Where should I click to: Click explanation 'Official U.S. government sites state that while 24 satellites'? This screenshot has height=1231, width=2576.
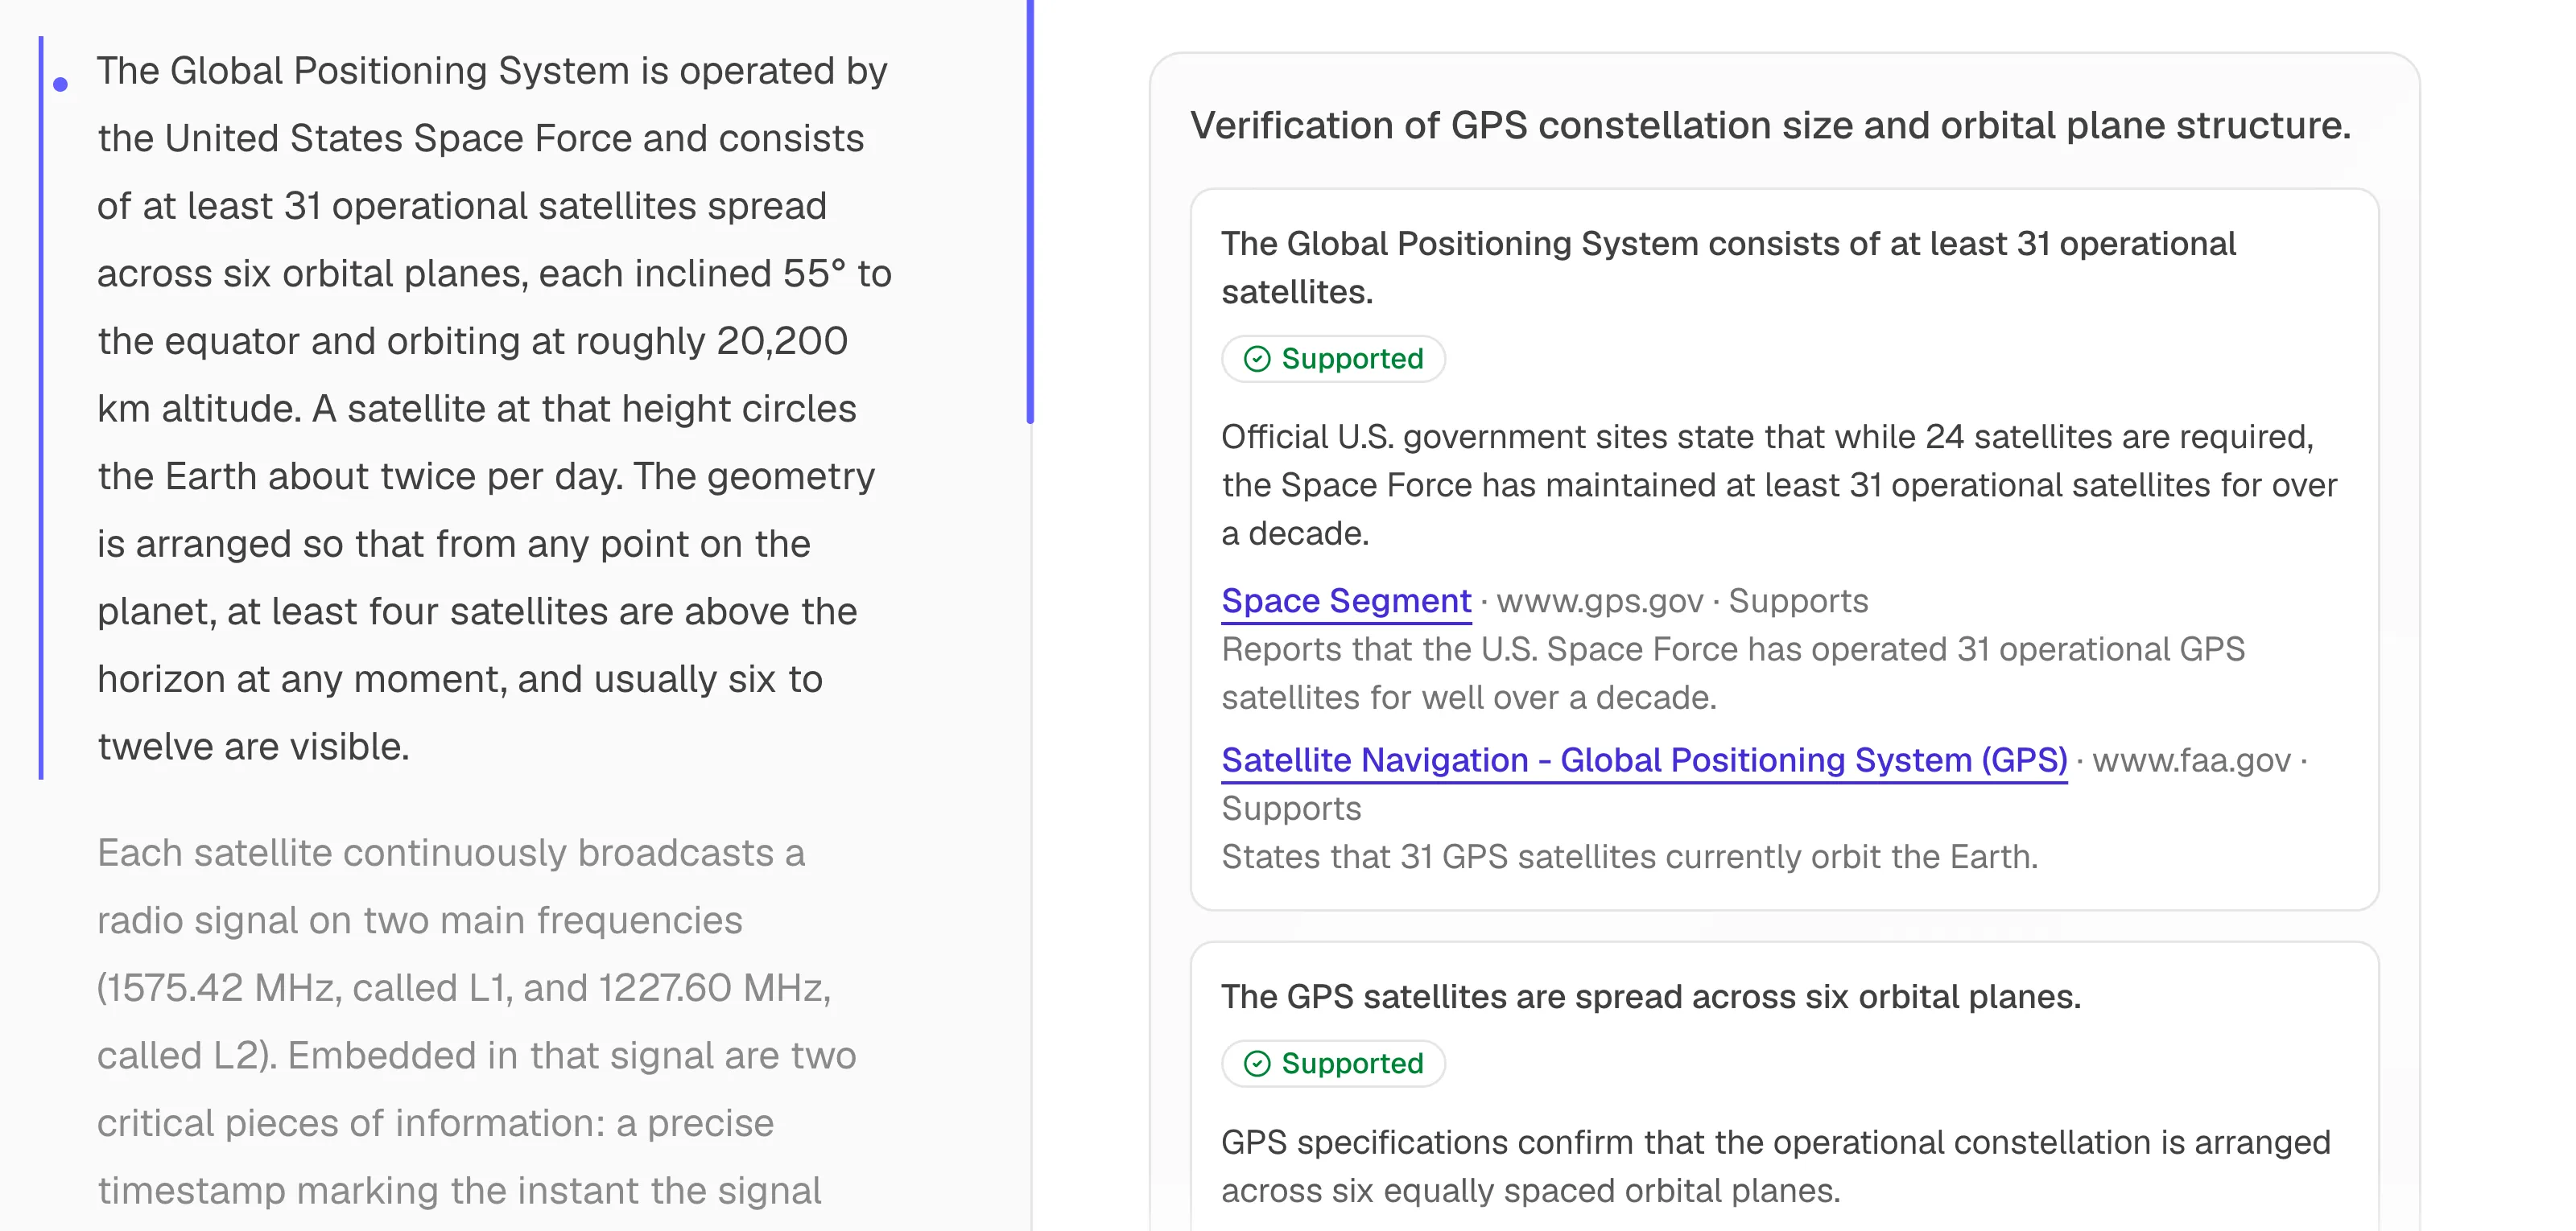click(1779, 484)
